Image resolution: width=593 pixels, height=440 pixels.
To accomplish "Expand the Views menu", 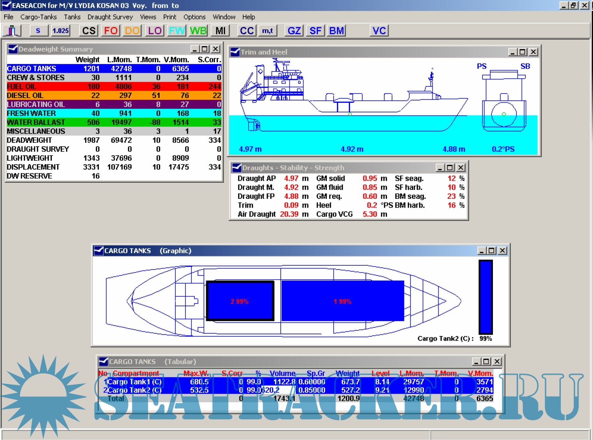I will point(148,17).
